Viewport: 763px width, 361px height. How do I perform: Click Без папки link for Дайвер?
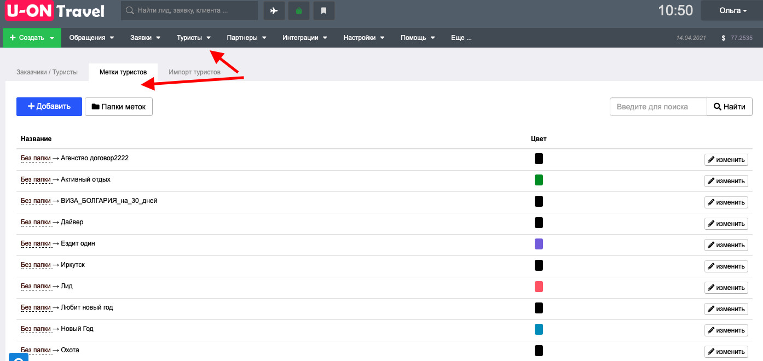36,222
